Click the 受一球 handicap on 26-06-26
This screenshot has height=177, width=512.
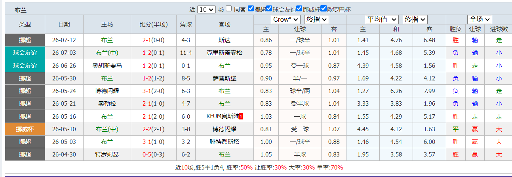click(x=300, y=66)
